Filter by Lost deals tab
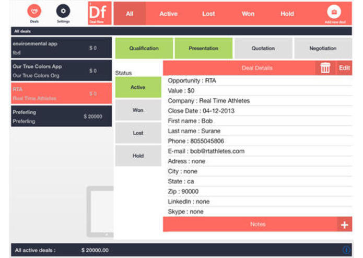The width and height of the screenshot is (363, 258). pos(208,14)
